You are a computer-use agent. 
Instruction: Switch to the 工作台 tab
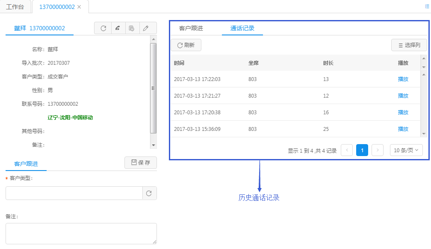coord(15,7)
